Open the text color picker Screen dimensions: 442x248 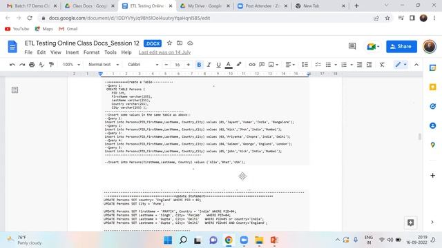pyautogui.click(x=229, y=65)
